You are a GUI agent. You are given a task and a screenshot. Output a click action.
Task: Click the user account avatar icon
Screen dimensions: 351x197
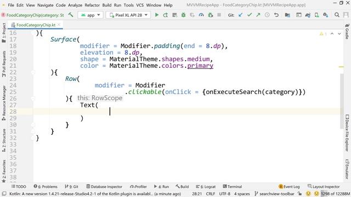click(x=346, y=15)
